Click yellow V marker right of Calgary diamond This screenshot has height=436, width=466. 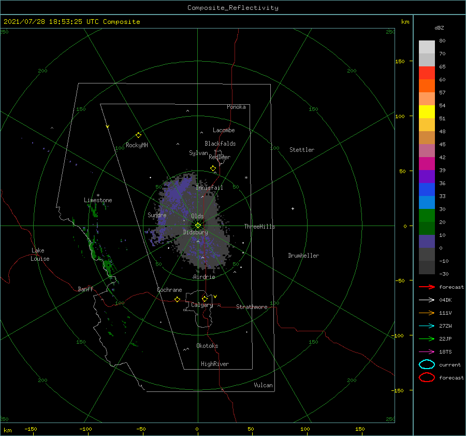(x=215, y=297)
